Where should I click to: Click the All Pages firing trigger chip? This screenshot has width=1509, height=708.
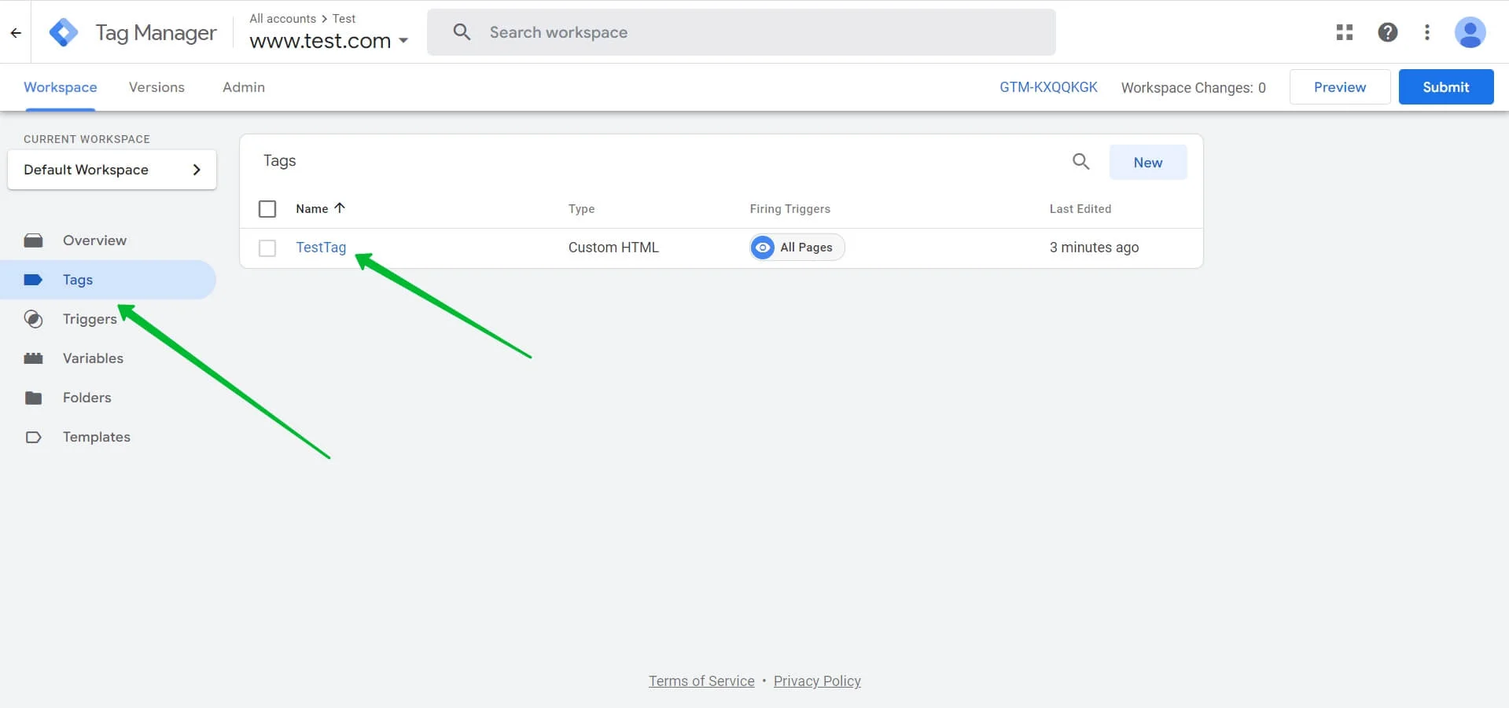pos(797,248)
